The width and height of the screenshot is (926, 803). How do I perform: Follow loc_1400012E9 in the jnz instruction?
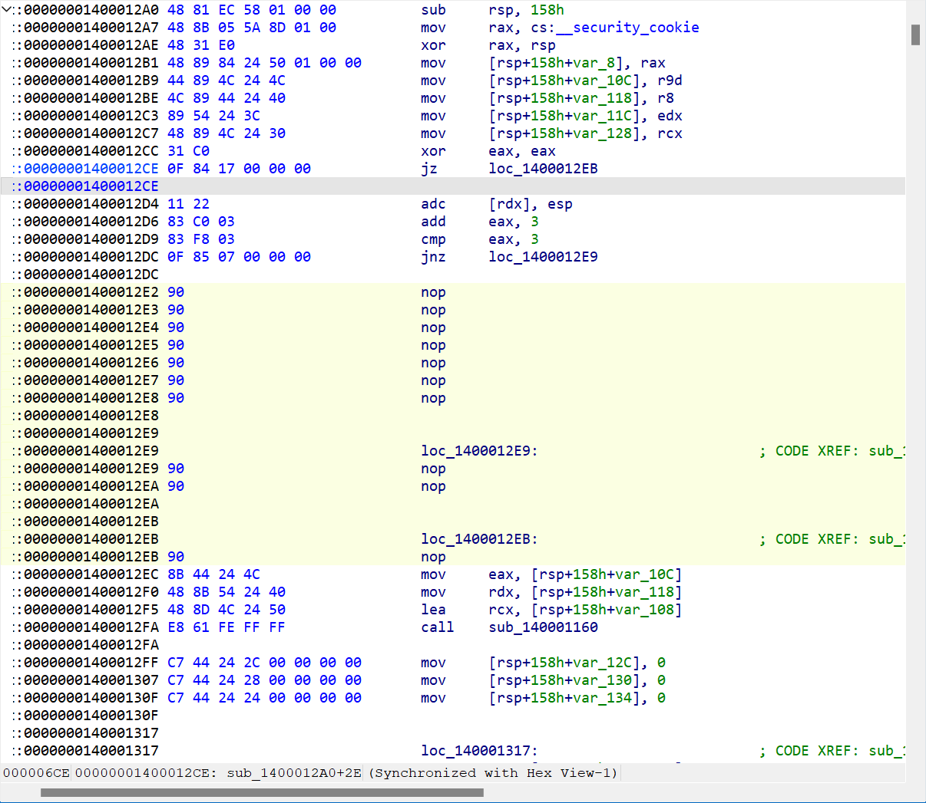[543, 257]
